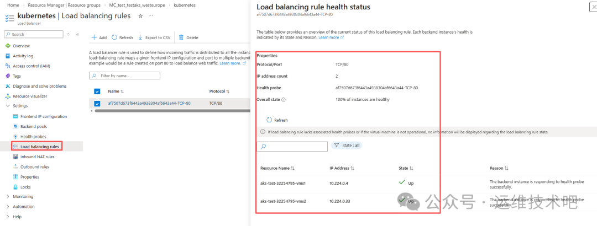The height and width of the screenshot is (226, 597).
Task: Click the sidebar Search field
Action: 34,35
